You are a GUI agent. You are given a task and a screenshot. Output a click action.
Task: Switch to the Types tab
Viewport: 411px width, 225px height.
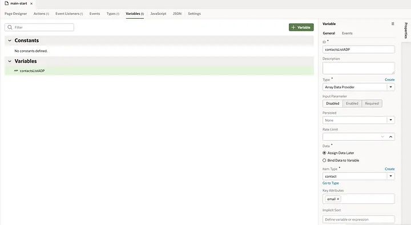112,14
